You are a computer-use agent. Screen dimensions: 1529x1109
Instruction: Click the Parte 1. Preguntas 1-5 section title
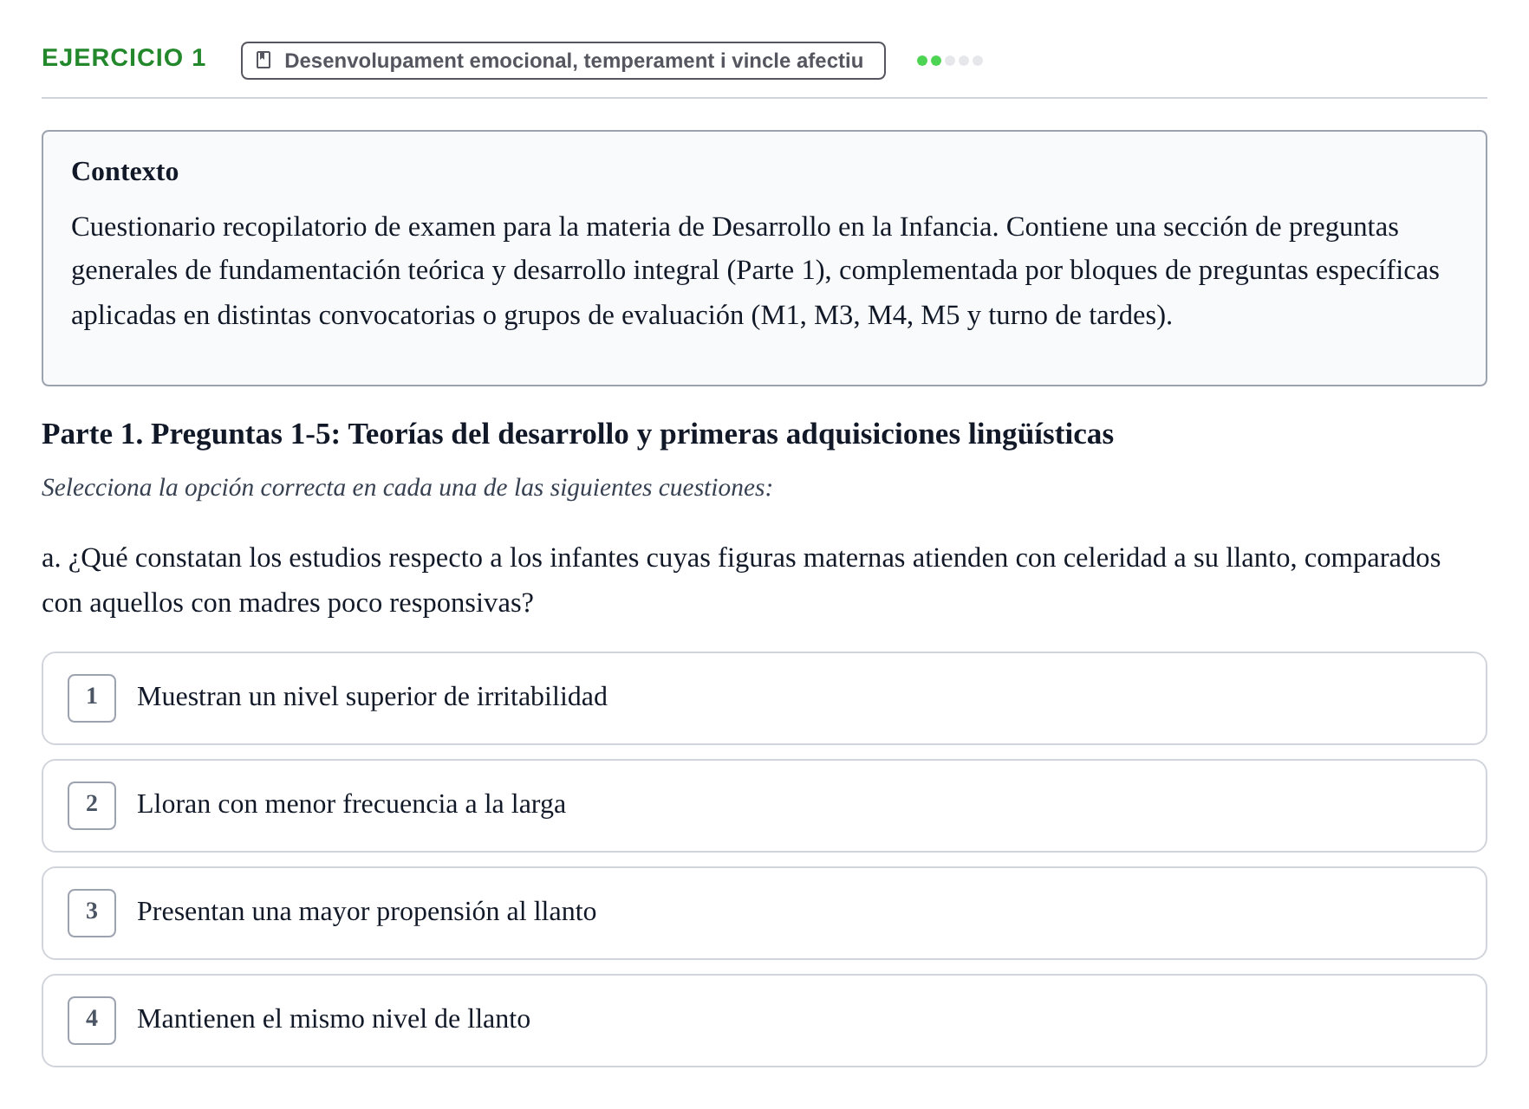pos(577,434)
